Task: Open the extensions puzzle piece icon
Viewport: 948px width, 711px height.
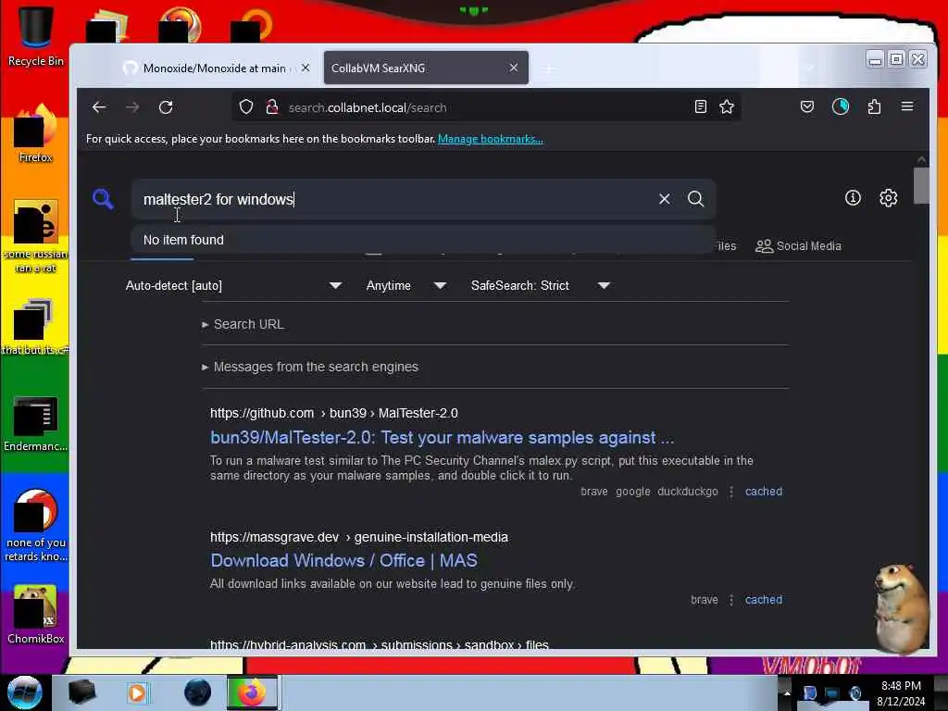Action: [874, 107]
